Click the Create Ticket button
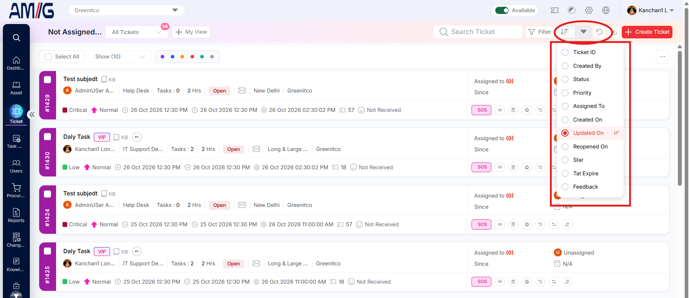 coord(647,32)
